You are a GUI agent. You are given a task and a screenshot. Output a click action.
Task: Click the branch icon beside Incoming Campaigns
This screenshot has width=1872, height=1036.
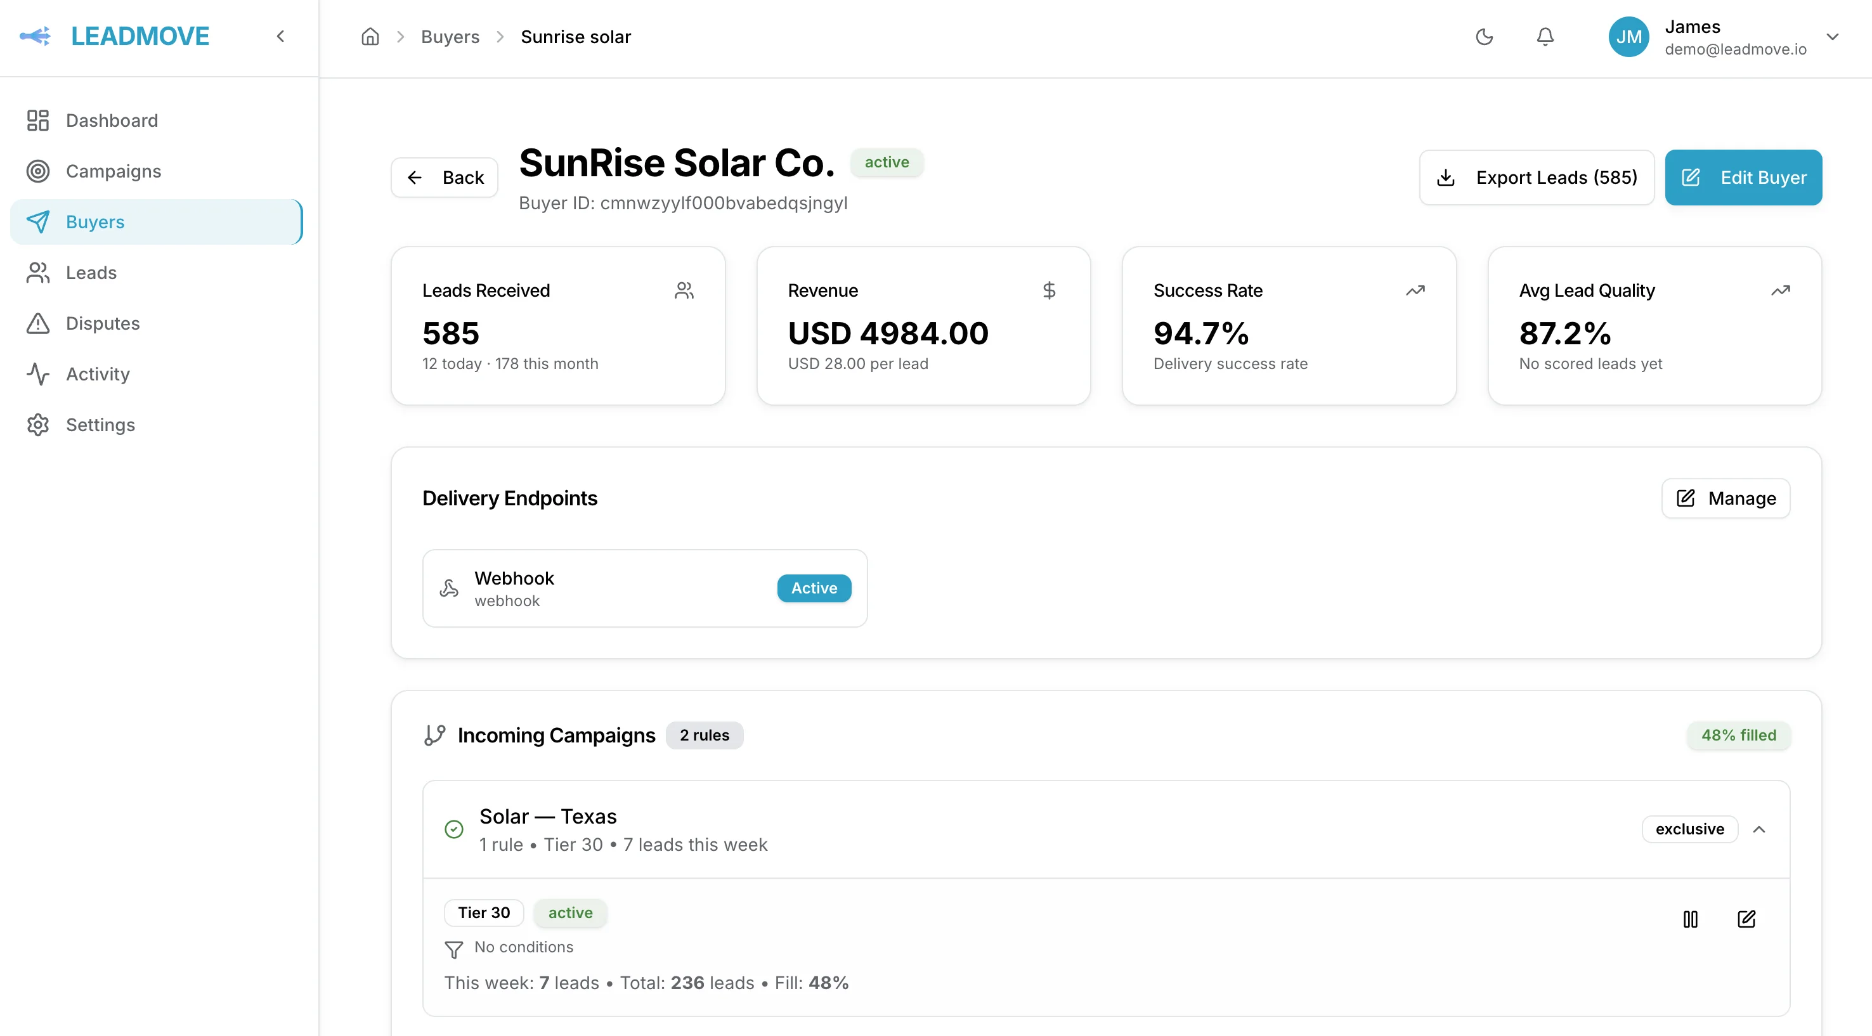(x=434, y=735)
